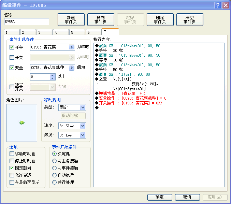Select the empty last command diamond

pyautogui.click(x=97, y=108)
